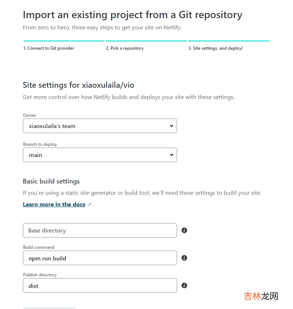The image size is (293, 309).
Task: Open the Owner dropdown
Action: click(x=100, y=126)
